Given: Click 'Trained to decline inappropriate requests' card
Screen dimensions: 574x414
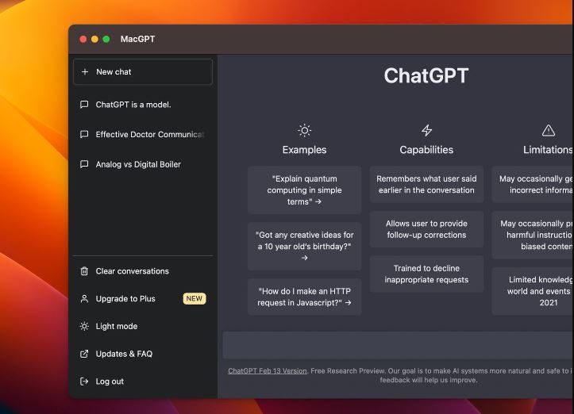Looking at the screenshot, I should point(426,274).
